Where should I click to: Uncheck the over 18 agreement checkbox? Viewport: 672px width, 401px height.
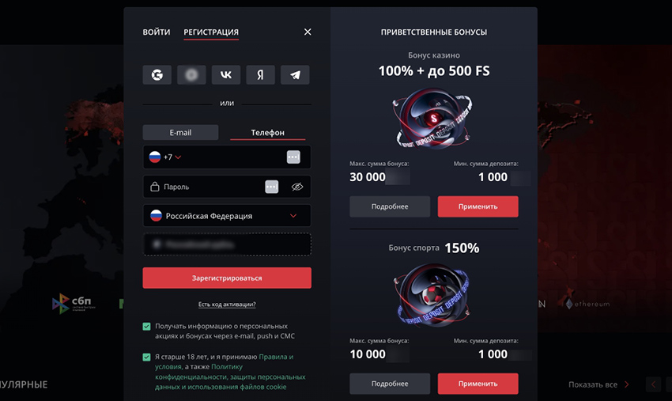coord(146,357)
